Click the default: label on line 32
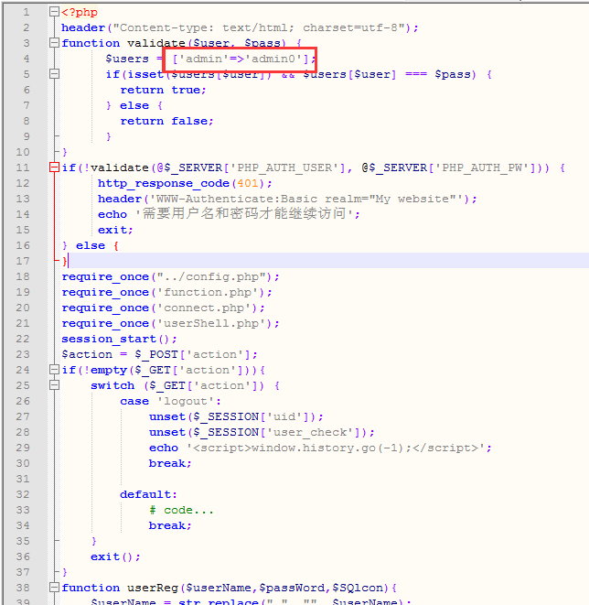The image size is (589, 605). coord(148,494)
